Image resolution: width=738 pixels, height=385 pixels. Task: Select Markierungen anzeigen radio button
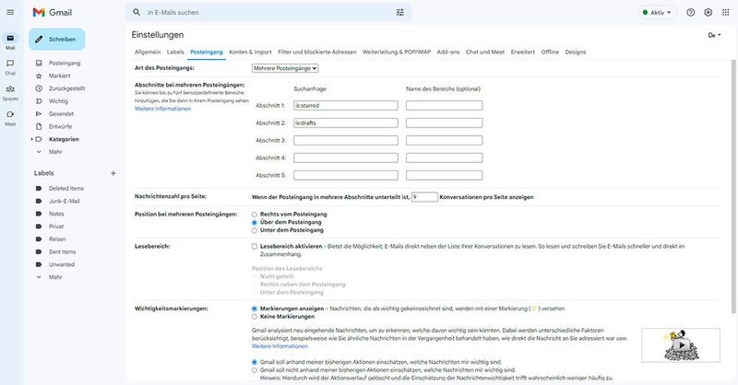coord(255,309)
